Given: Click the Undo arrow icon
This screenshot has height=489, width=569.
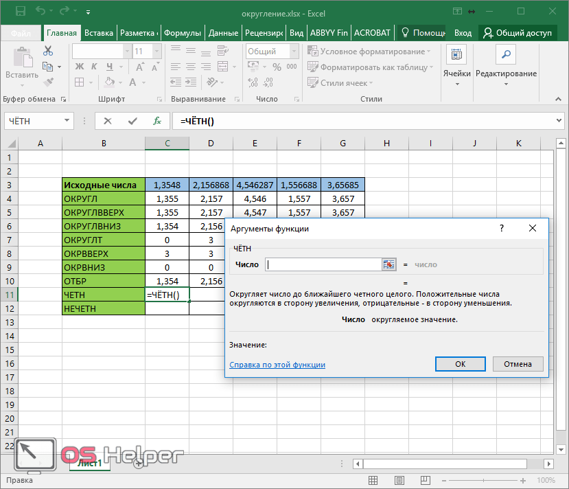Looking at the screenshot, I should (x=40, y=11).
